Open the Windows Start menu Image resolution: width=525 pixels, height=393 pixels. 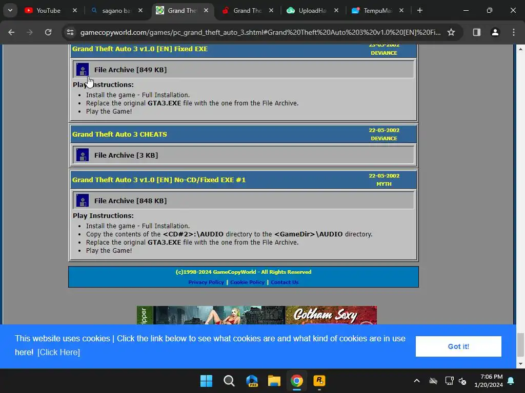(206, 381)
